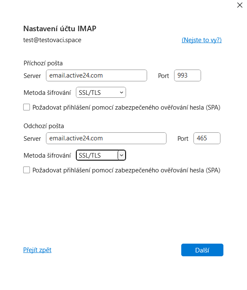
Task: Click the outgoing SPA checkbox label text
Action: (126, 170)
